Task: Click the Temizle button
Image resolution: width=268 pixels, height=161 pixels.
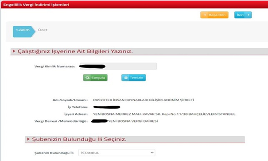Action: pyautogui.click(x=134, y=78)
